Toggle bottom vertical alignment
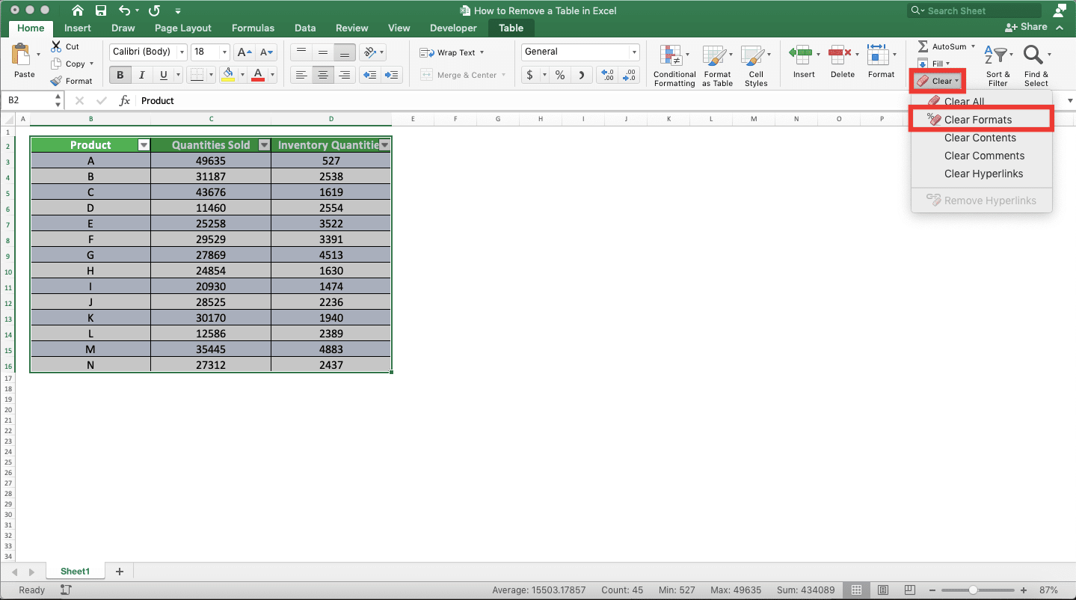The width and height of the screenshot is (1076, 600). [345, 52]
